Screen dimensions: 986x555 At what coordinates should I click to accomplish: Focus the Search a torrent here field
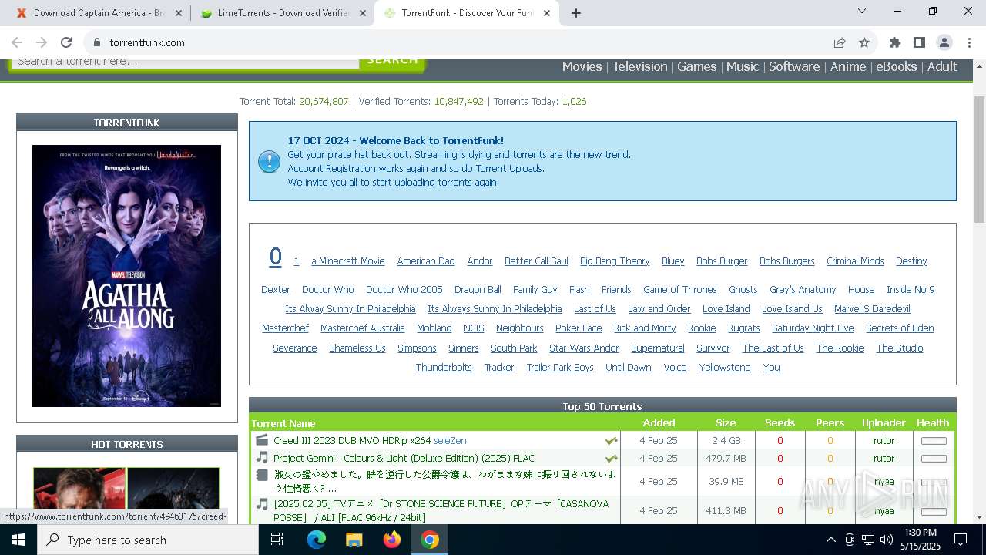coord(185,62)
